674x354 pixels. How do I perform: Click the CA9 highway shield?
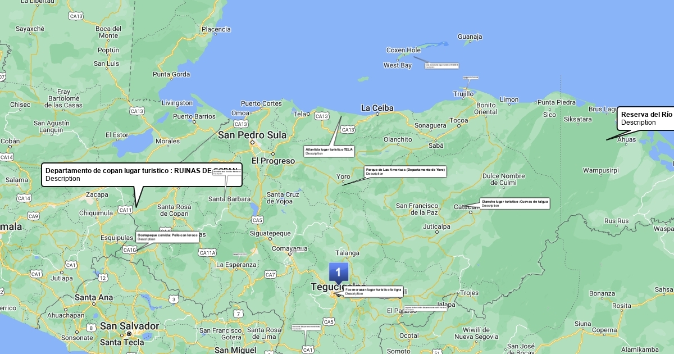(33, 216)
